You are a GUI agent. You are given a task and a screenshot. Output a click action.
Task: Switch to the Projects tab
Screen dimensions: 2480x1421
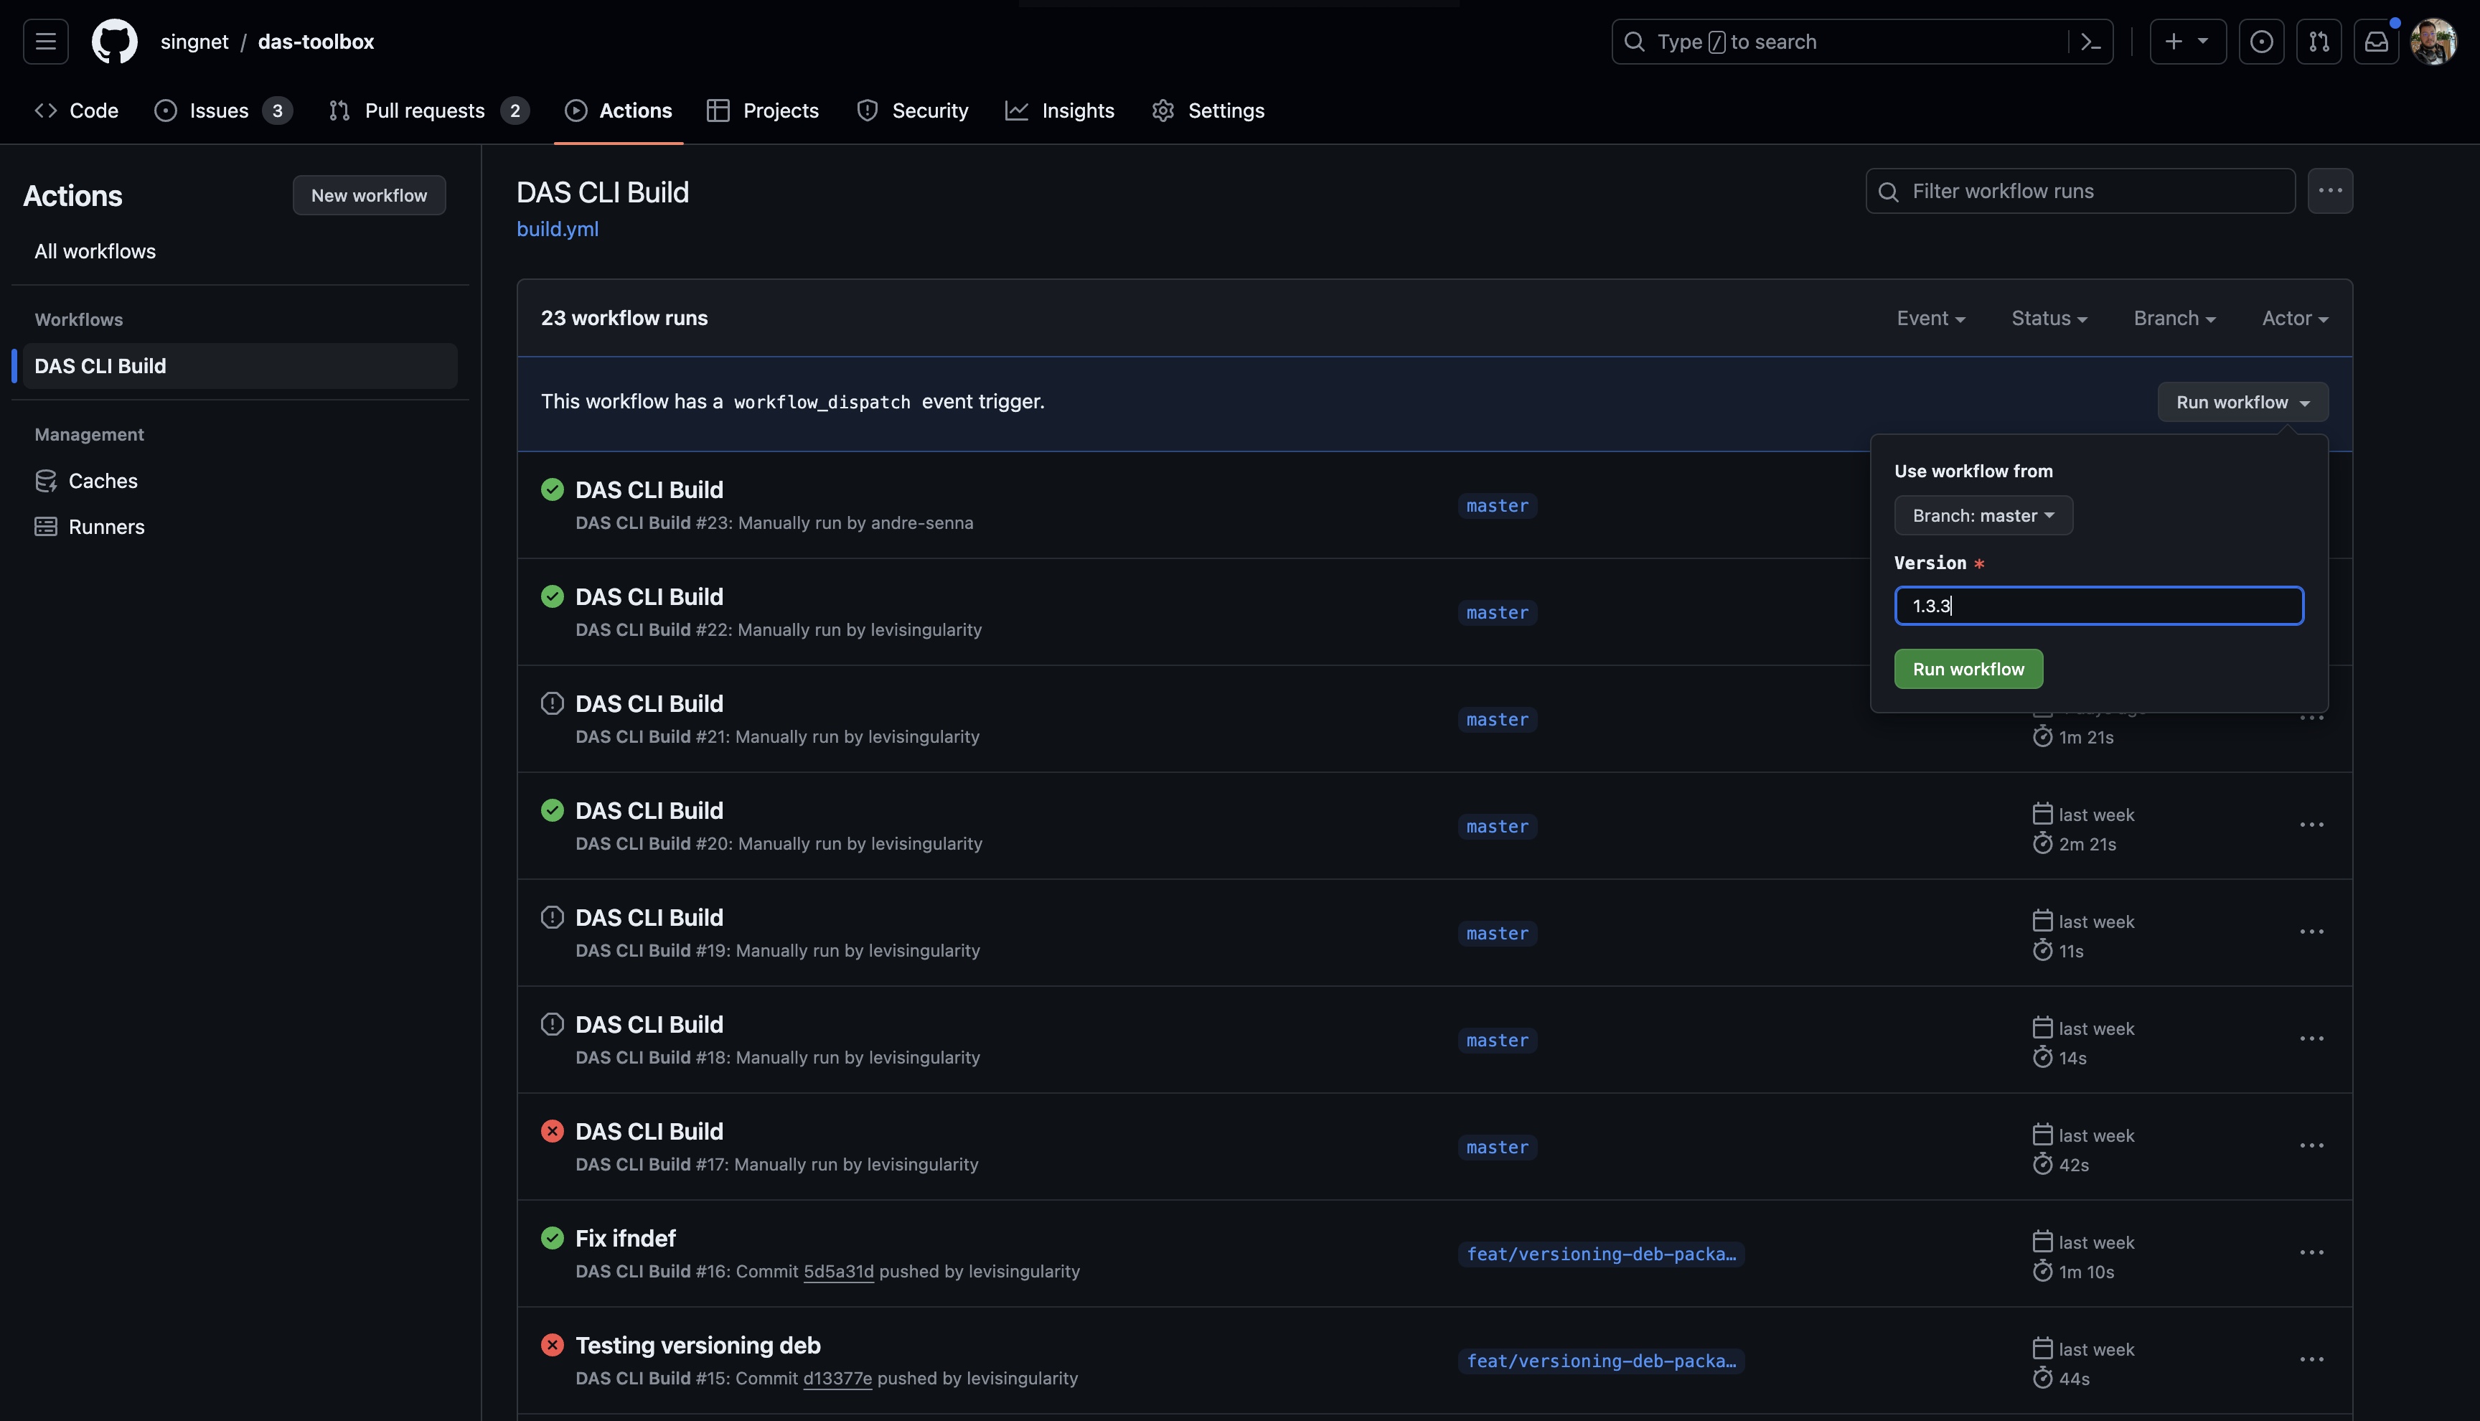(x=763, y=111)
